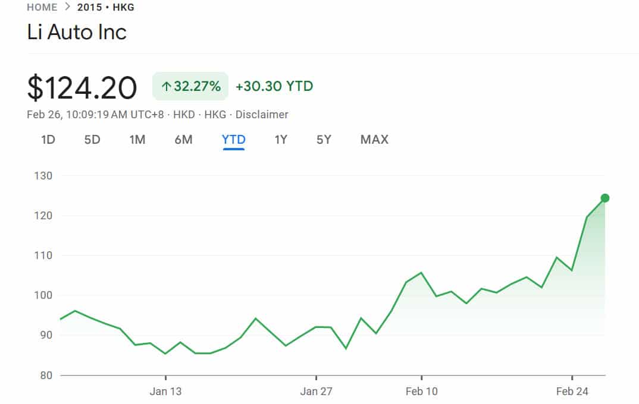Click the Feb 10 axis date label
This screenshot has height=404, width=639.
pos(421,391)
